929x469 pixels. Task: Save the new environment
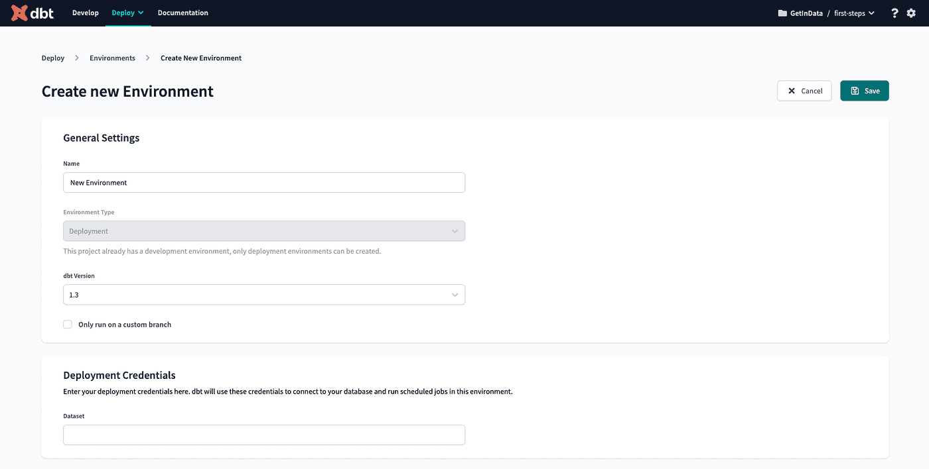(x=865, y=91)
